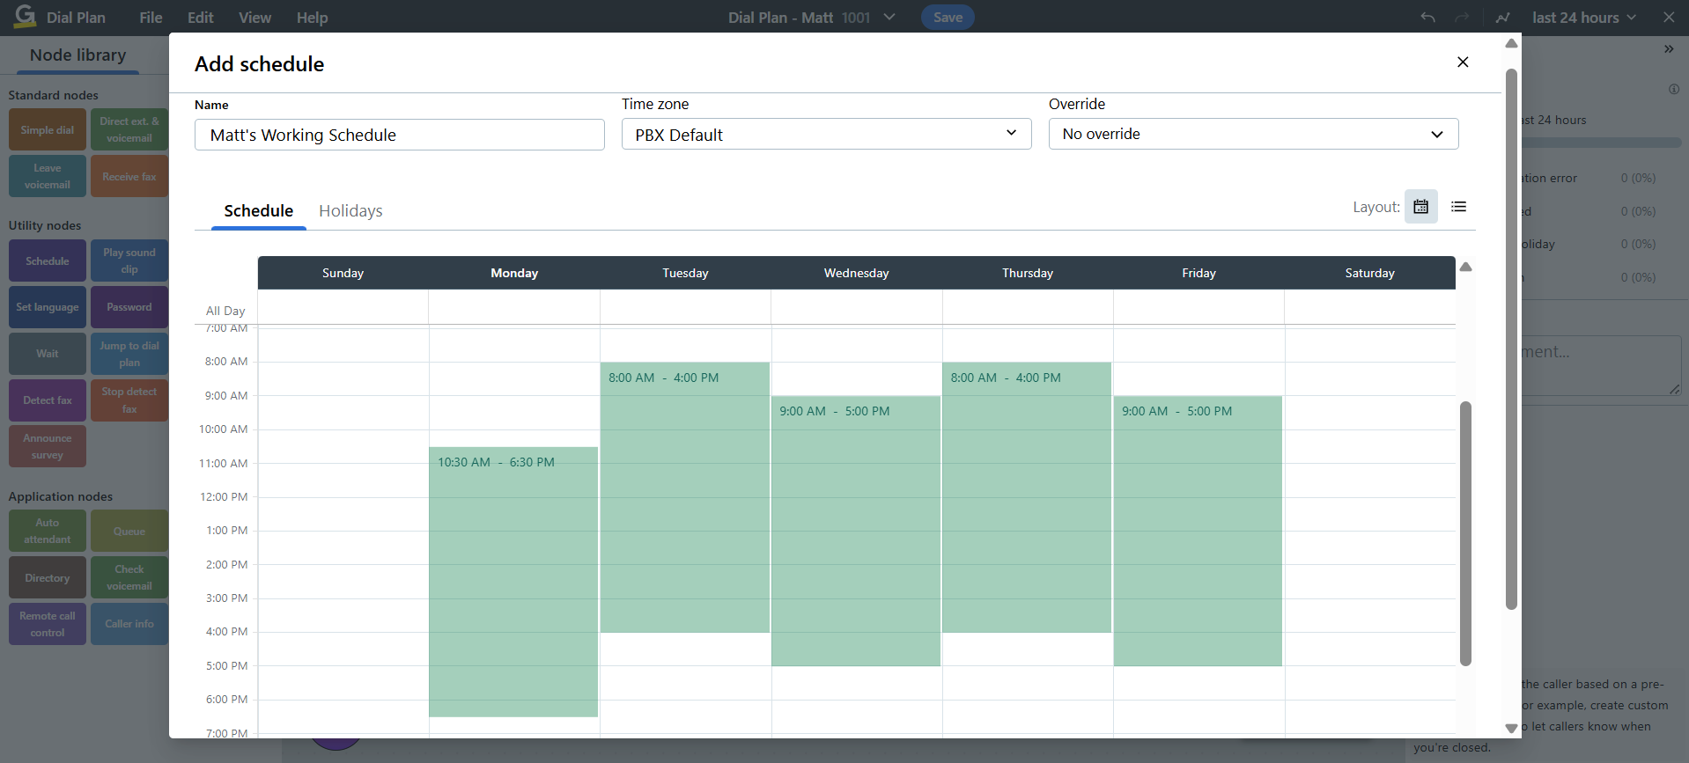
Task: Open the Override dropdown
Action: (x=1253, y=134)
